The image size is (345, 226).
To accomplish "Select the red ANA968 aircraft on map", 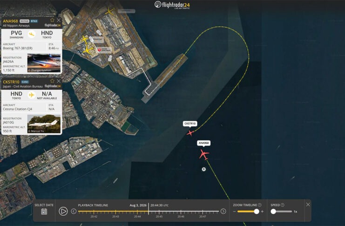I will pyautogui.click(x=204, y=154).
